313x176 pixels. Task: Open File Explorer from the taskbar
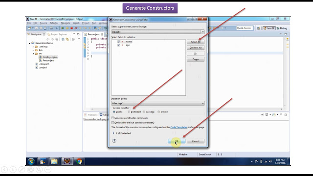point(54,161)
